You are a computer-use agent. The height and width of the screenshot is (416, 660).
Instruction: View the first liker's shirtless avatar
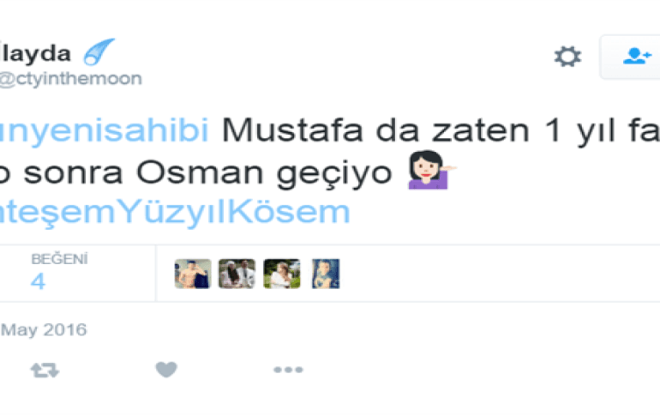coord(193,274)
